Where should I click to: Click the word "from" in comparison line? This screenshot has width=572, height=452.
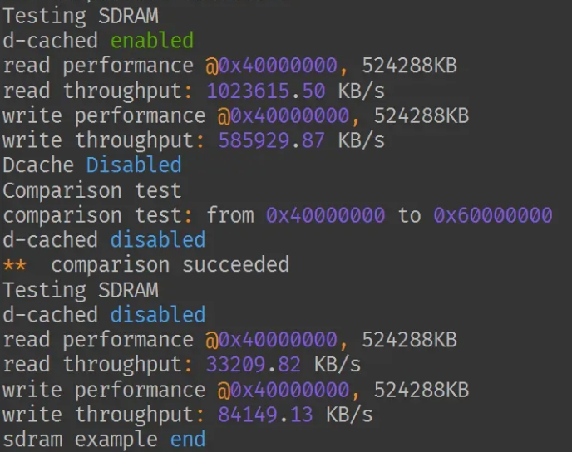pos(229,215)
